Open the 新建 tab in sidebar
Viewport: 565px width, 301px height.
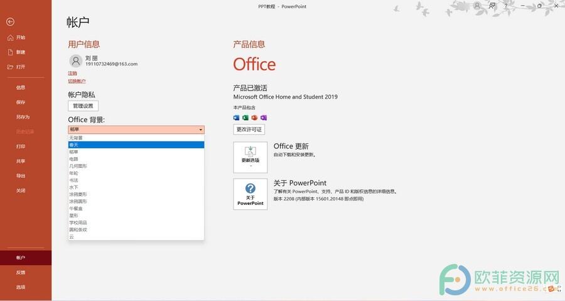click(26, 52)
